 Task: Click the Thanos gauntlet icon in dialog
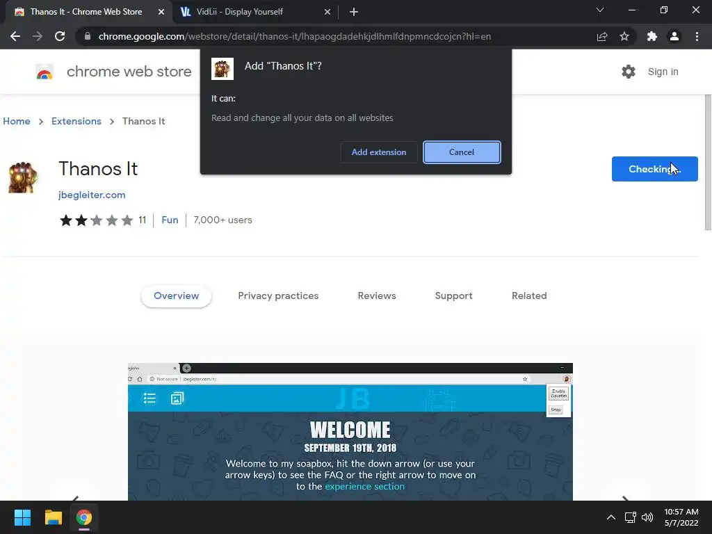[x=222, y=69]
